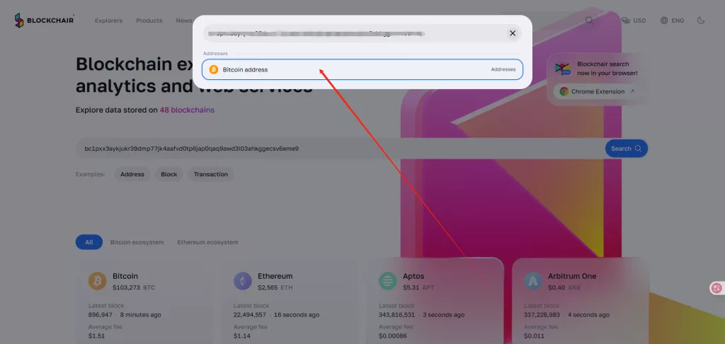
Task: Open the Explorers menu
Action: point(108,21)
